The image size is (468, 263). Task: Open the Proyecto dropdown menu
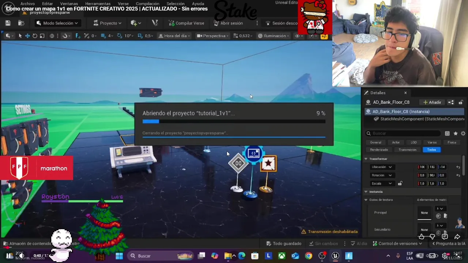point(107,23)
